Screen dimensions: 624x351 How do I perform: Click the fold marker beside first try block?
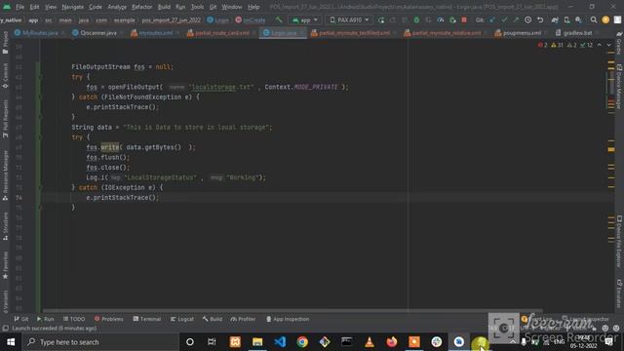(x=40, y=77)
